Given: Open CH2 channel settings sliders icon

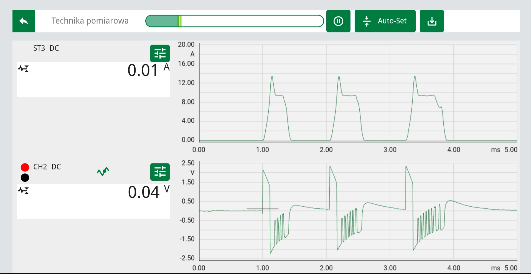Looking at the screenshot, I should (x=160, y=172).
